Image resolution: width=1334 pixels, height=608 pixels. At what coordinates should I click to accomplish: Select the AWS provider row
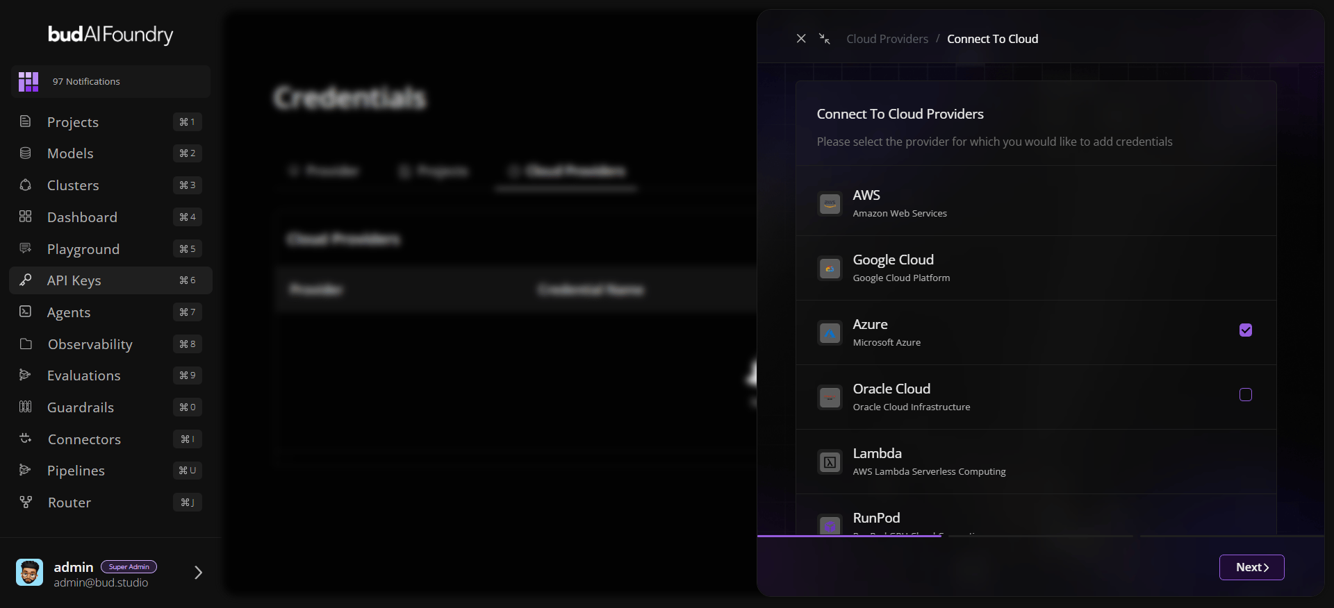click(1036, 203)
